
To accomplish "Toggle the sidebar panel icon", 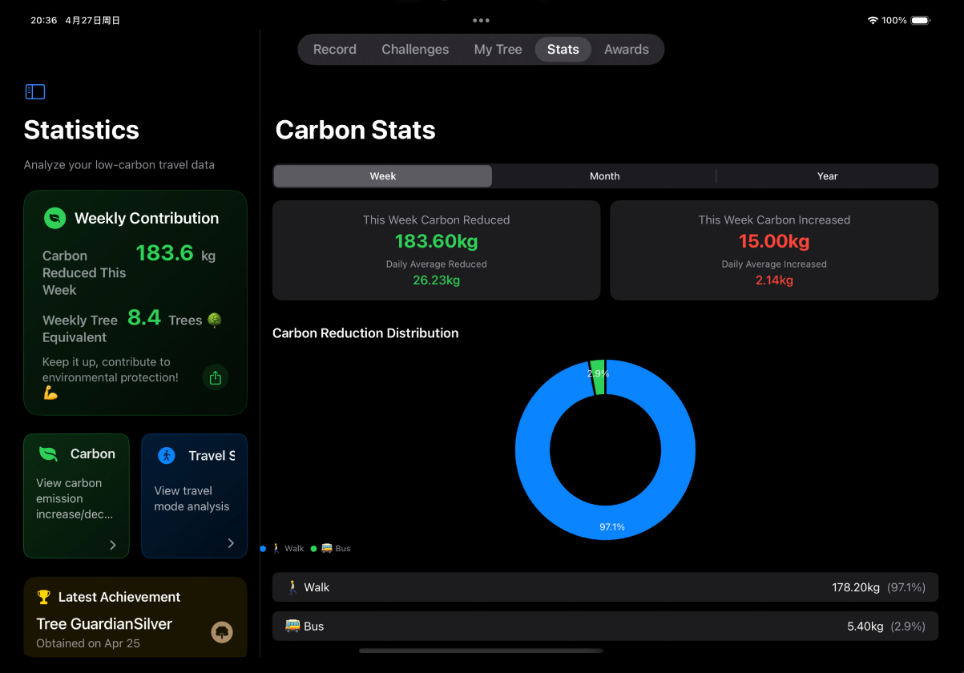I will (x=35, y=92).
